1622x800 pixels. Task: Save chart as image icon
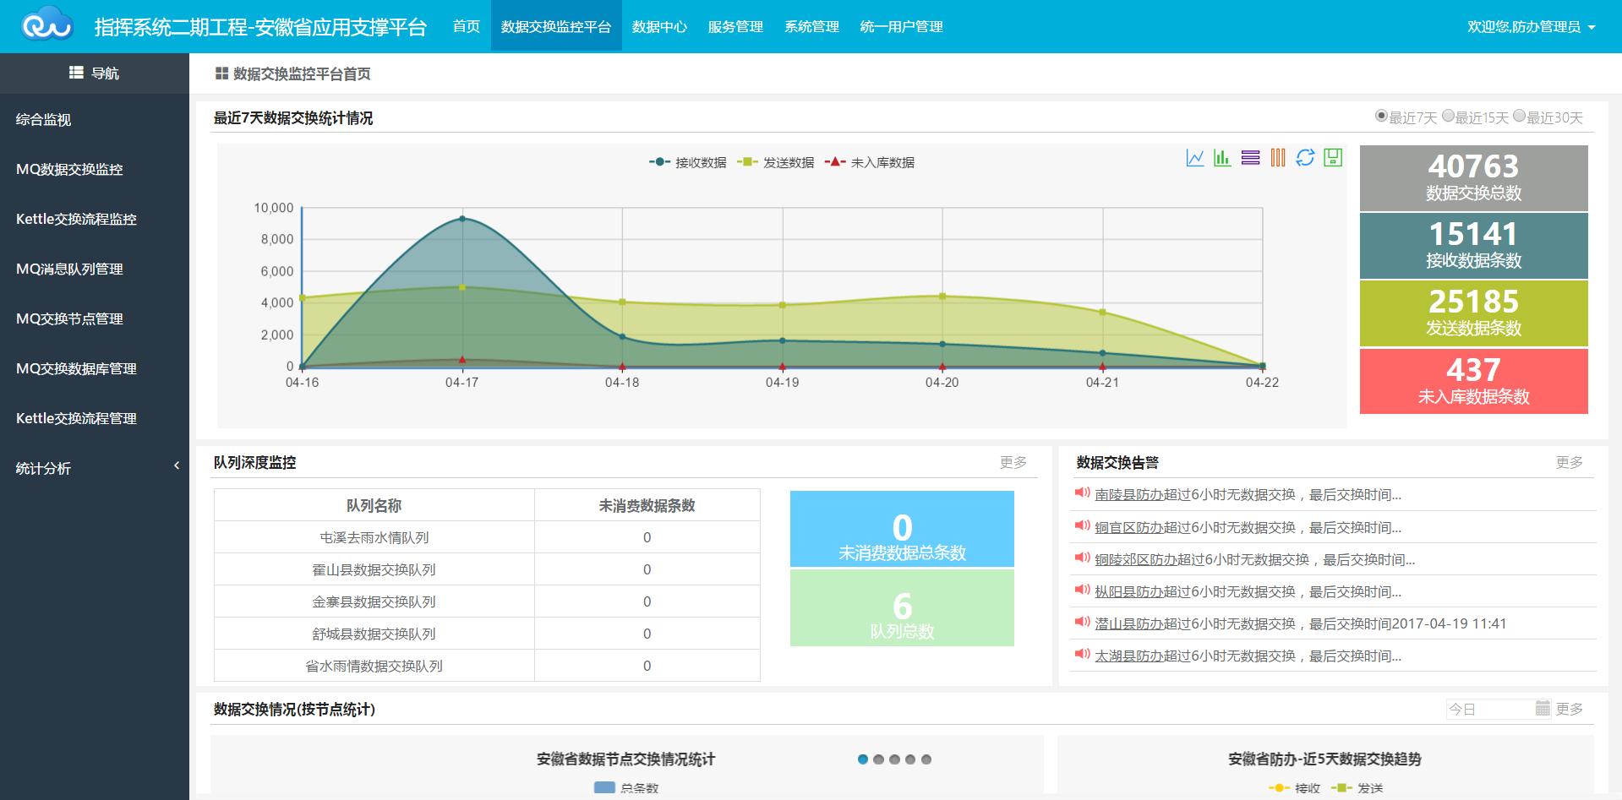pos(1333,157)
